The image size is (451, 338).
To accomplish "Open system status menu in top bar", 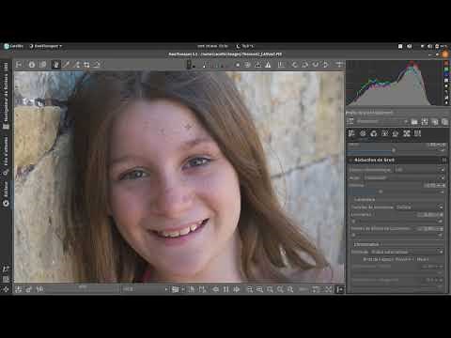I will tap(435, 46).
